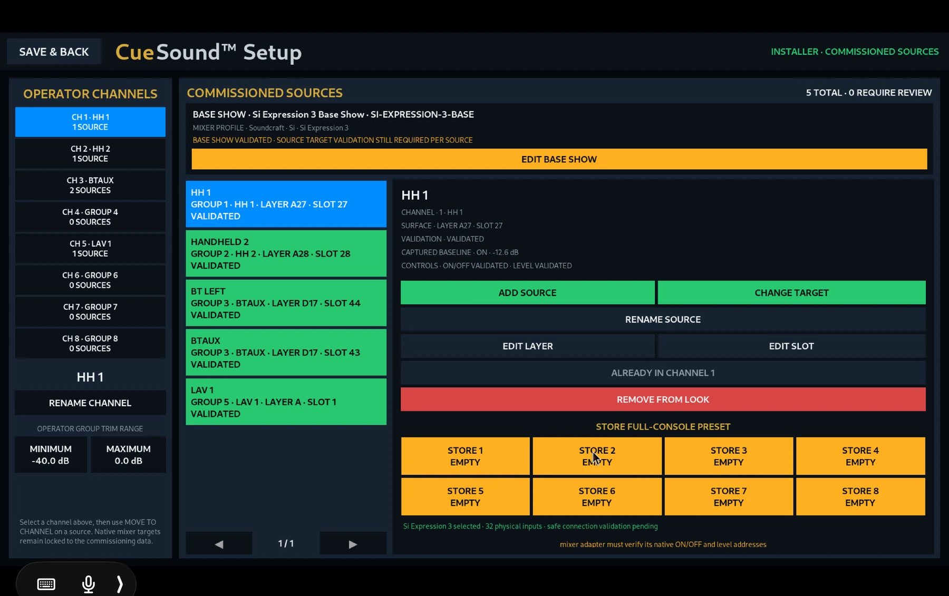949x596 pixels.
Task: Click SAVE & BACK button
Action: pos(54,52)
